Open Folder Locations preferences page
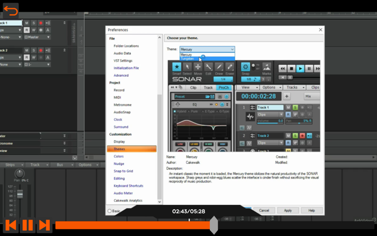The width and height of the screenshot is (377, 236). coord(126,46)
